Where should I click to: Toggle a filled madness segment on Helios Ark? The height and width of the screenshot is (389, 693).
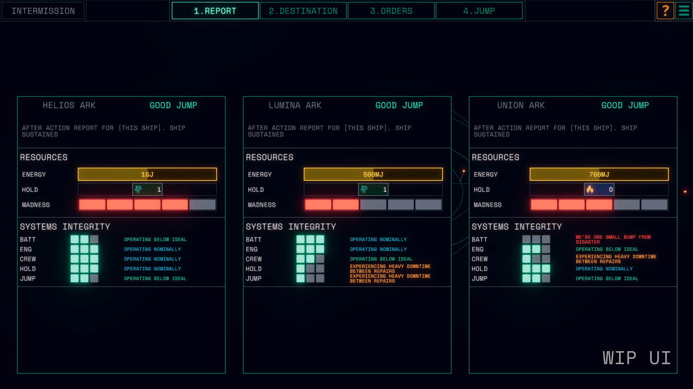click(92, 205)
